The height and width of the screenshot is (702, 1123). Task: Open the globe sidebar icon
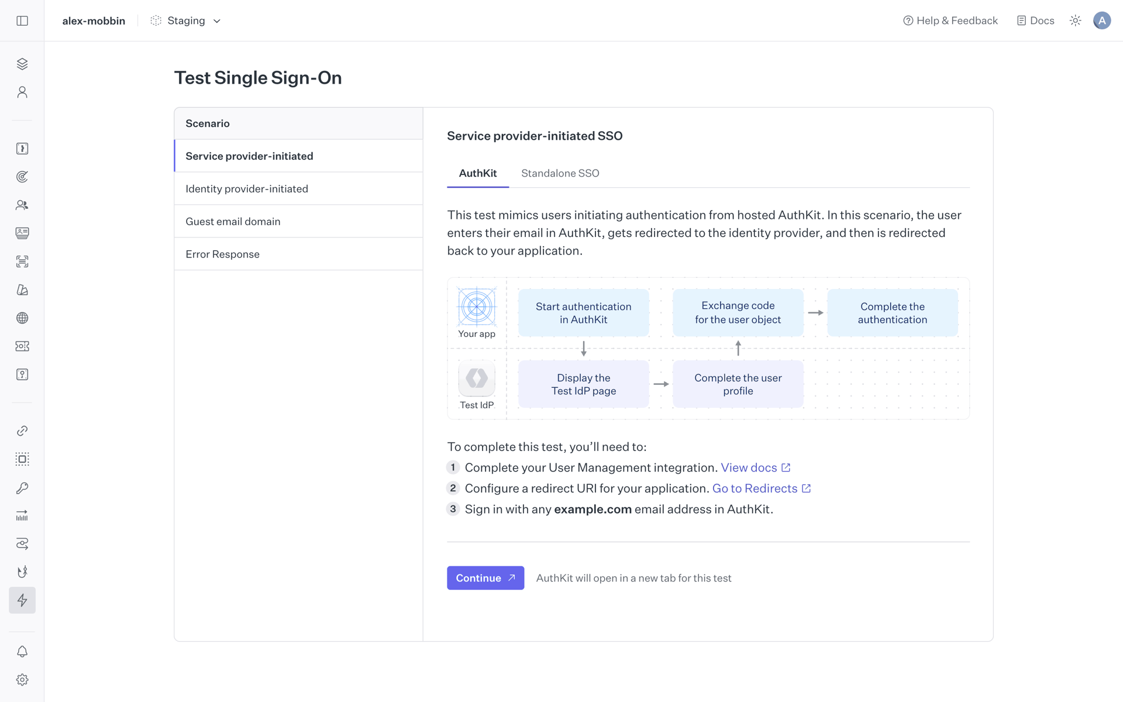click(x=22, y=318)
